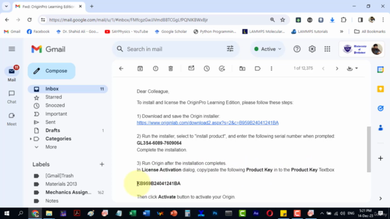Open the Notes label
The height and width of the screenshot is (219, 390).
(x=52, y=201)
